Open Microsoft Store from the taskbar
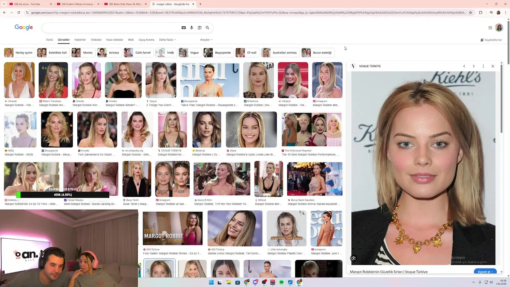The height and width of the screenshot is (287, 510). click(x=237, y=282)
